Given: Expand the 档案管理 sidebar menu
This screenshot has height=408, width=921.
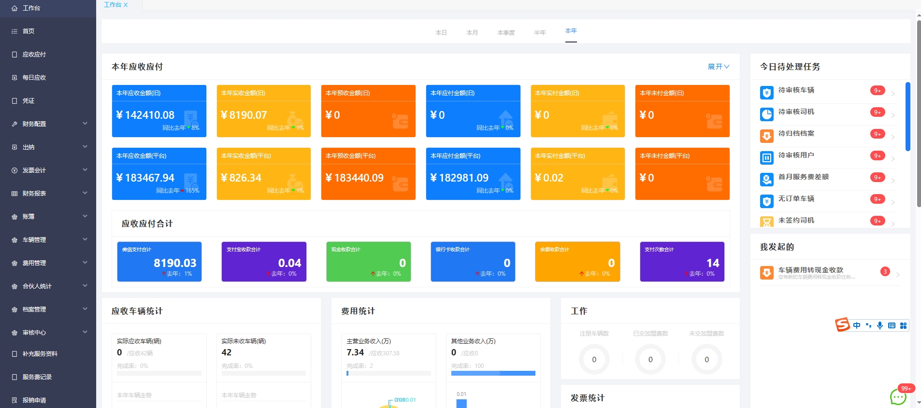Looking at the screenshot, I should [x=48, y=310].
